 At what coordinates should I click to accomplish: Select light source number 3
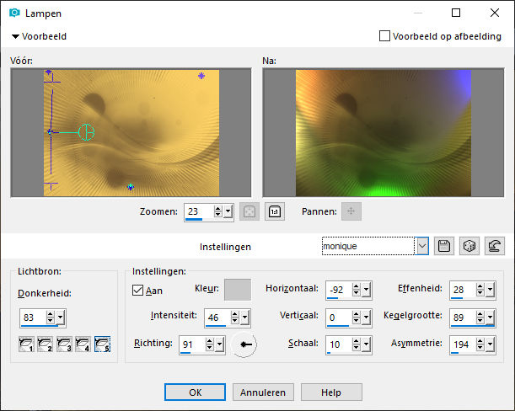pyautogui.click(x=64, y=344)
